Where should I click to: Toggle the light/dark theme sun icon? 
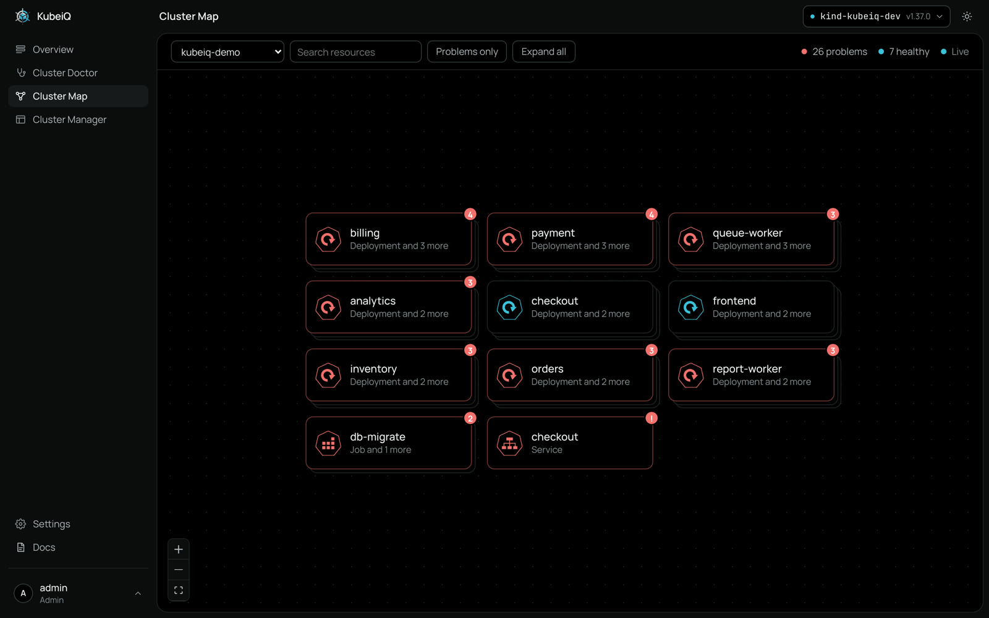coord(967,17)
